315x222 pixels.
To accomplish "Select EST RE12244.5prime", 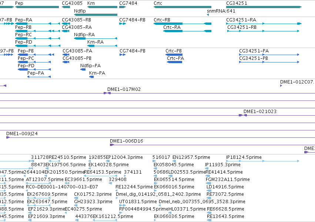I will coord(117,191).
